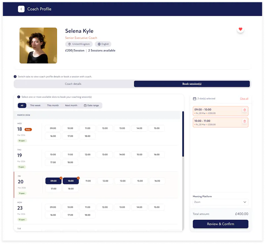
Task: Delete the 10:00 - 11:00 selected slot
Action: [x=244, y=122]
